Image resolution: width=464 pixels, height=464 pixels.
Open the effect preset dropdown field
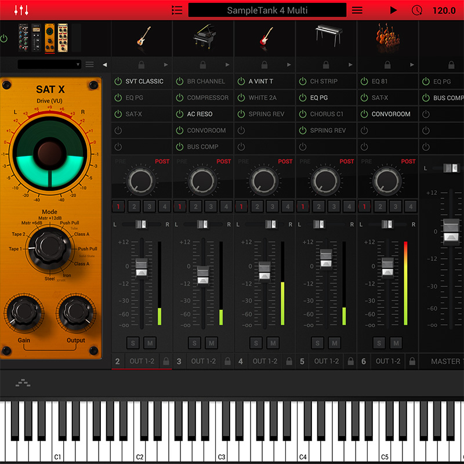tap(49, 64)
